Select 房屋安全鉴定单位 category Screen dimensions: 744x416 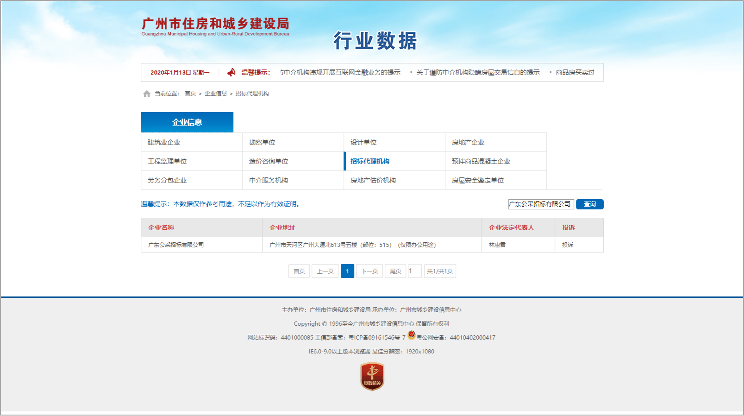477,180
